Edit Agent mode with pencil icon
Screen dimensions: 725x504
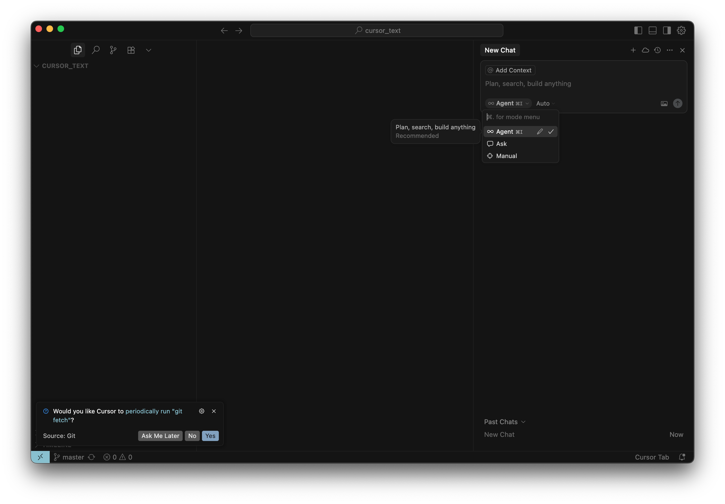coord(540,132)
